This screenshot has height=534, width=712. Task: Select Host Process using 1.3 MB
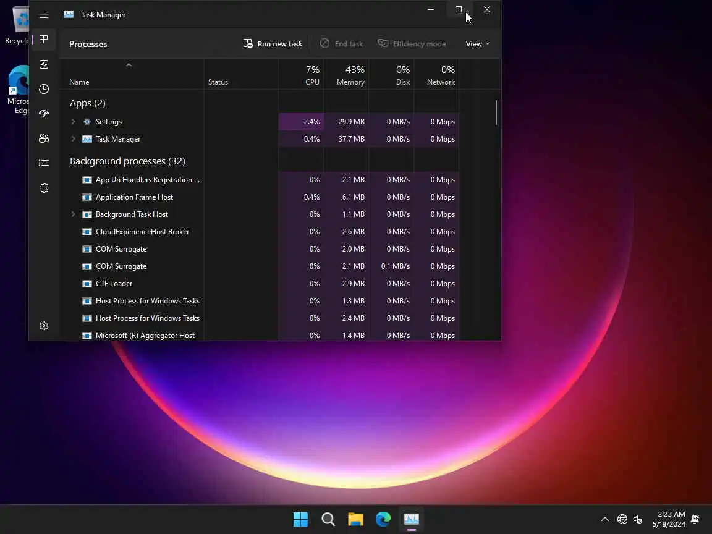point(259,300)
